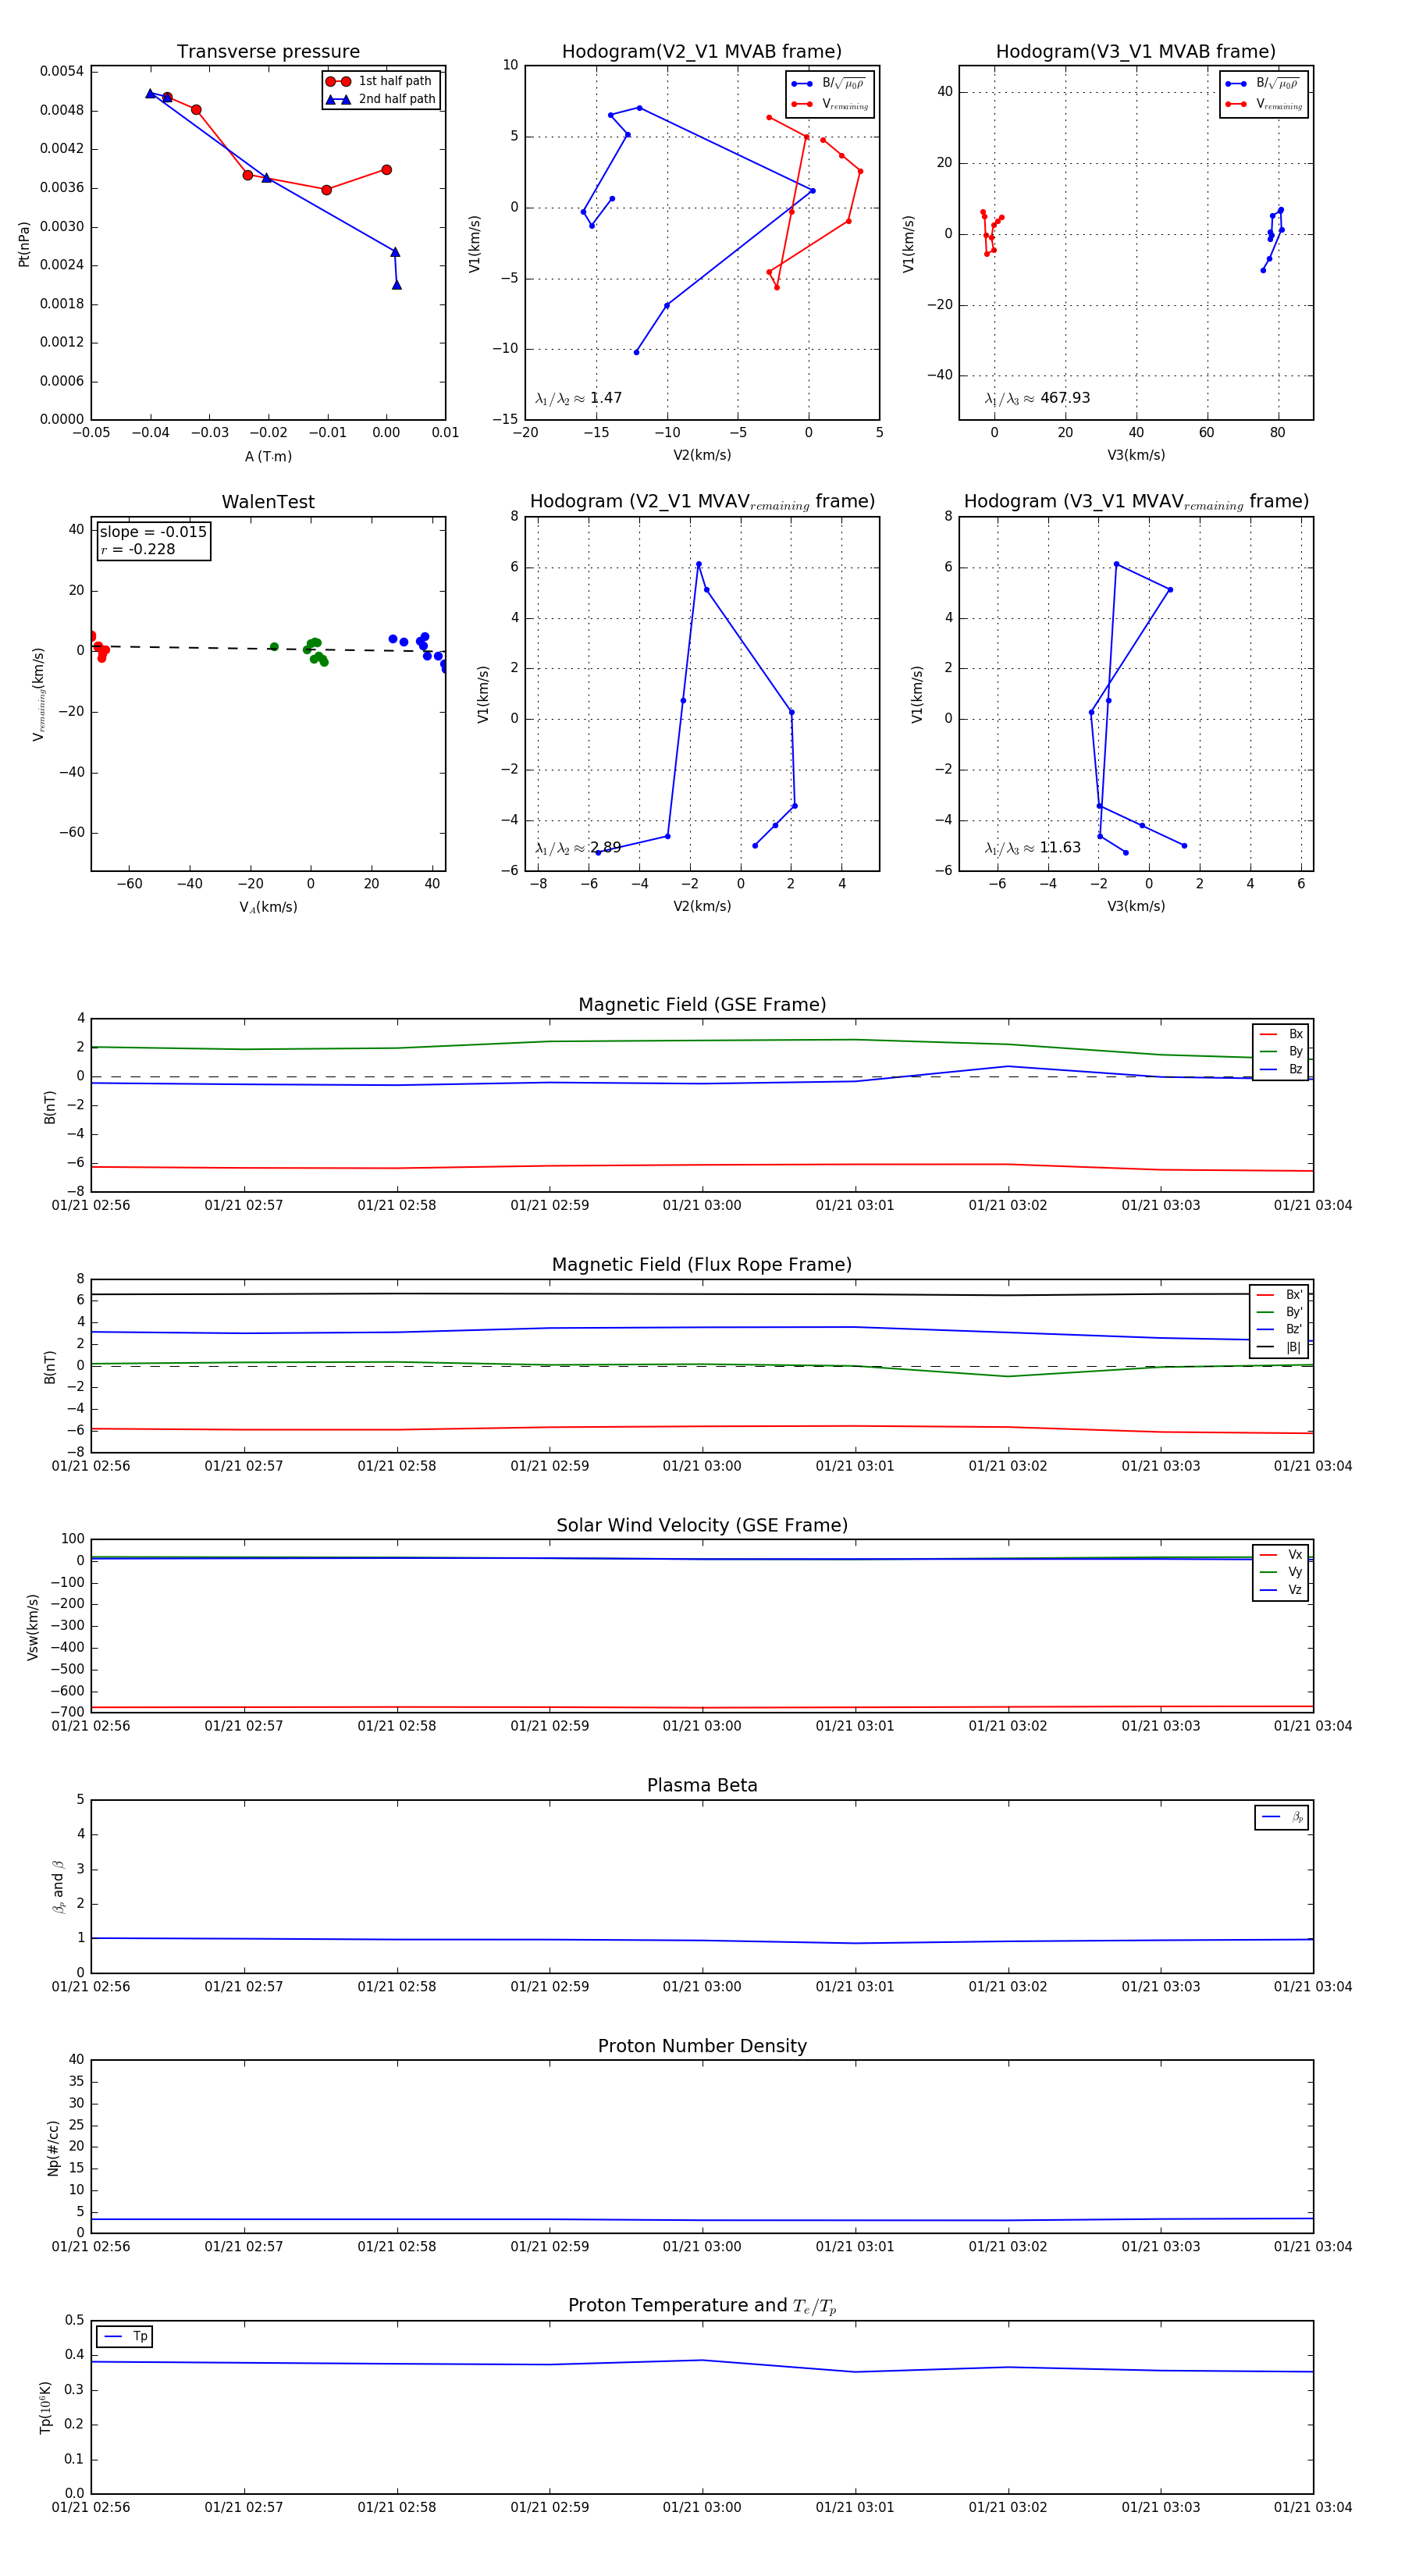The image size is (1405, 2576).
Task: Click the "A (T·m)" x-axis label
Action: [268, 457]
